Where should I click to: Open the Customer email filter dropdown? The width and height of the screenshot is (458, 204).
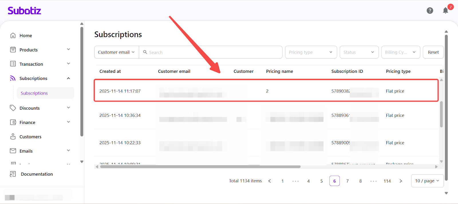[117, 52]
